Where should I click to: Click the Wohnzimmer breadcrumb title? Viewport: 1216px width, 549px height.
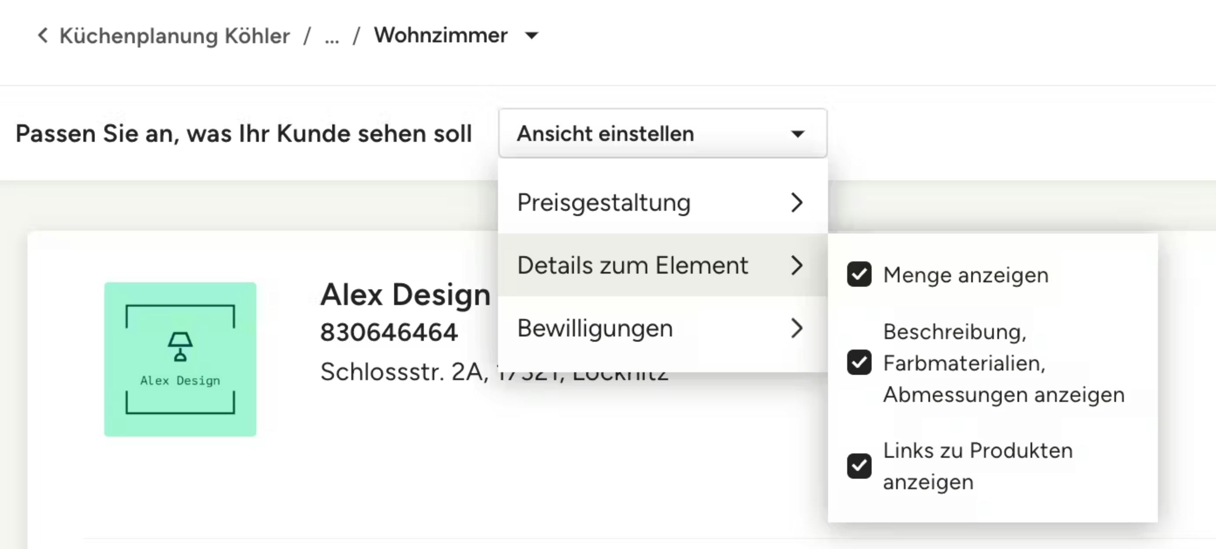[x=440, y=35]
